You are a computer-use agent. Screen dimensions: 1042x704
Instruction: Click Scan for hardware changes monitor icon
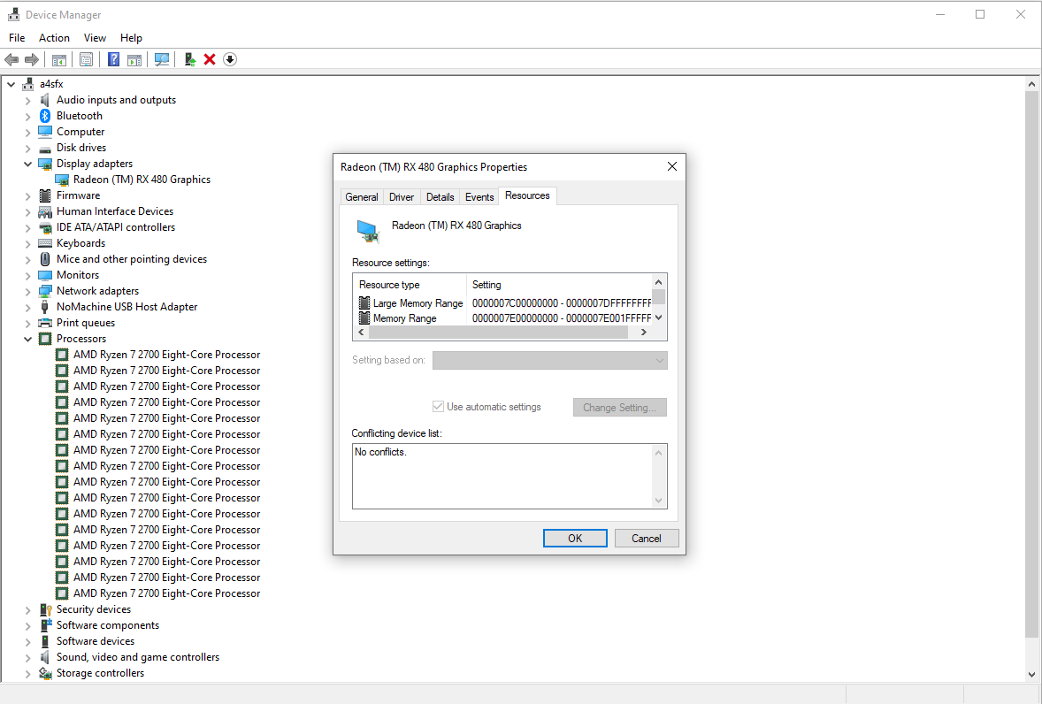162,60
